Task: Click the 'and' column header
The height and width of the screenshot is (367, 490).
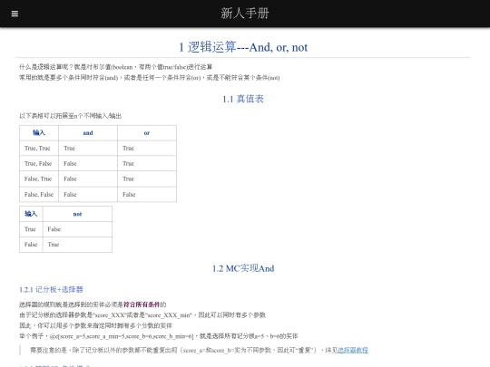Action: pyautogui.click(x=88, y=133)
